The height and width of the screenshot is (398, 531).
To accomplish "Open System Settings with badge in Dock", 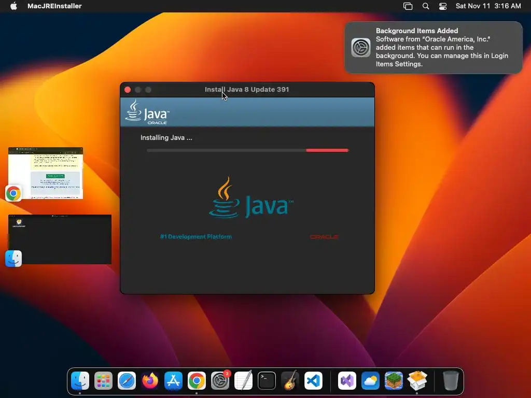I will (x=220, y=381).
